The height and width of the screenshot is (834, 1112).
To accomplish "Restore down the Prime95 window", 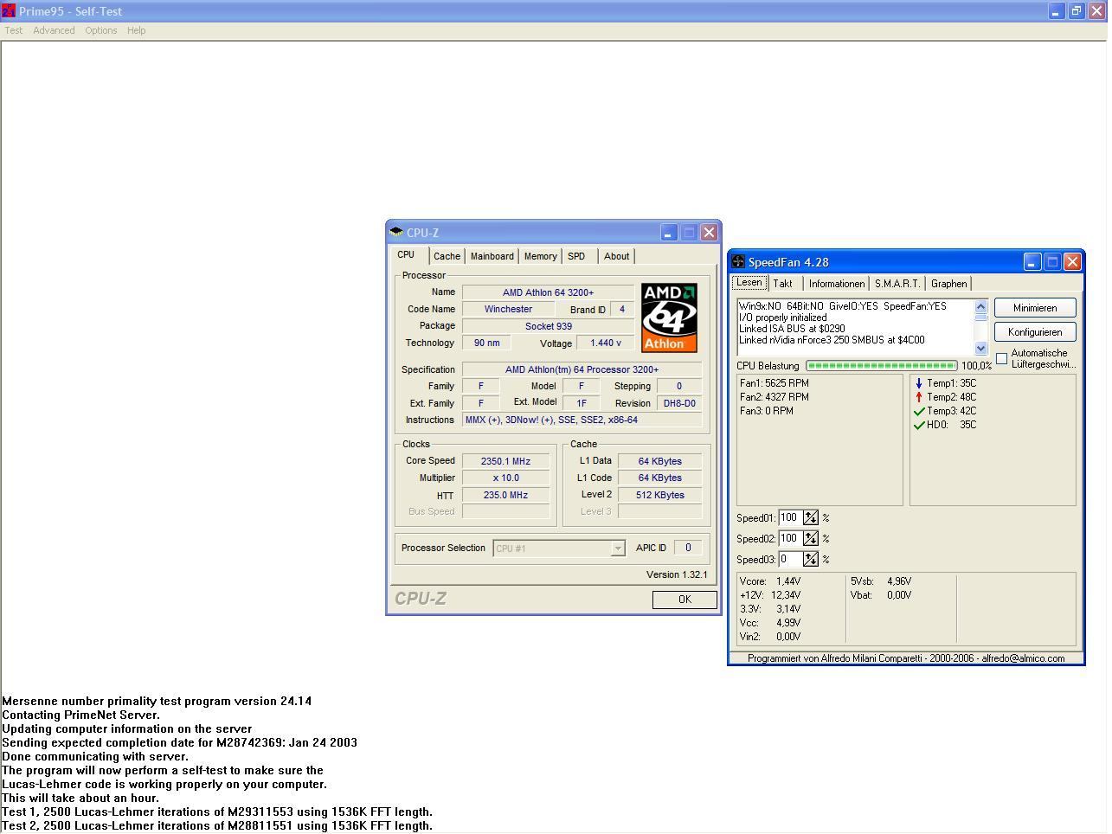I will tap(1076, 11).
